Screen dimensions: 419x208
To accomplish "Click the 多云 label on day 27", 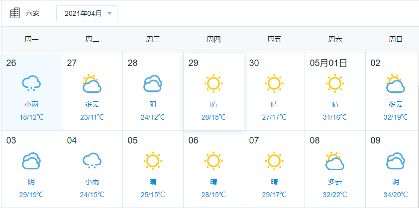I will pos(92,105).
